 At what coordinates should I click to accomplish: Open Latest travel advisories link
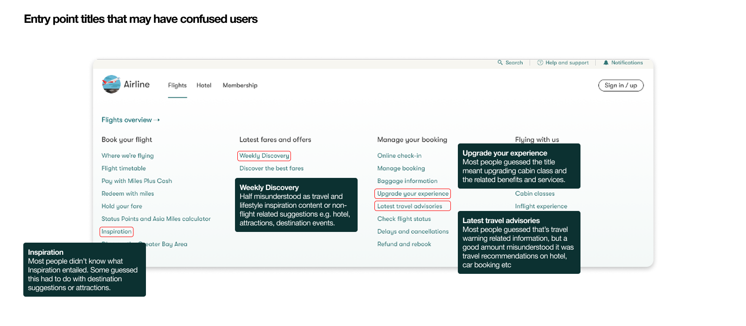pos(413,206)
